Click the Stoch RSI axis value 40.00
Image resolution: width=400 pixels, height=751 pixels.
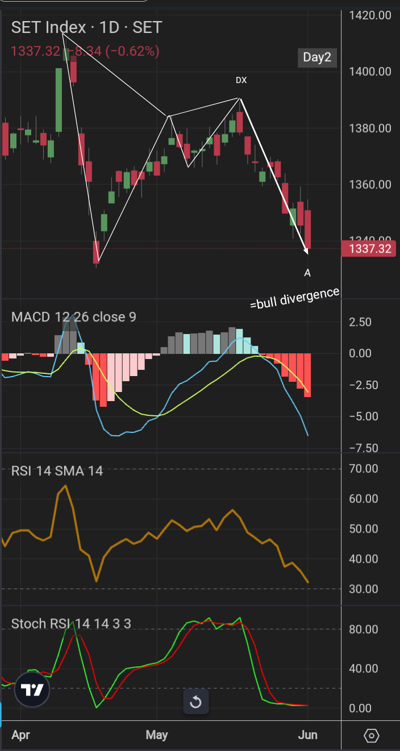(363, 669)
